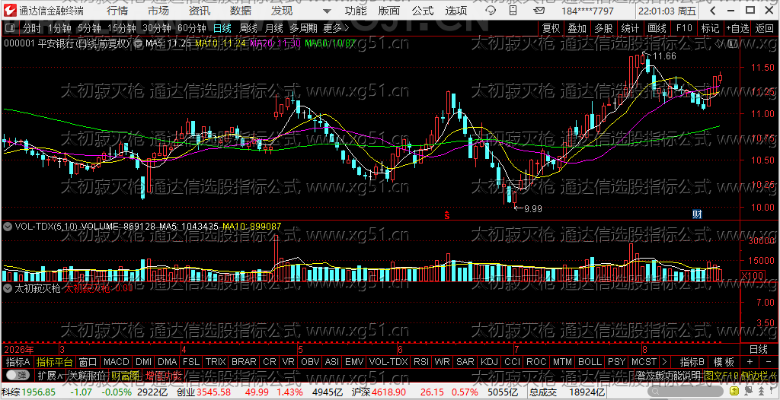This screenshot has height=400, width=780.
Task: Select the RSI indicator tab
Action: tap(420, 362)
